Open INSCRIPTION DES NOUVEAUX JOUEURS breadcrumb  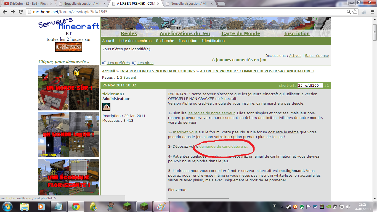tap(158, 71)
